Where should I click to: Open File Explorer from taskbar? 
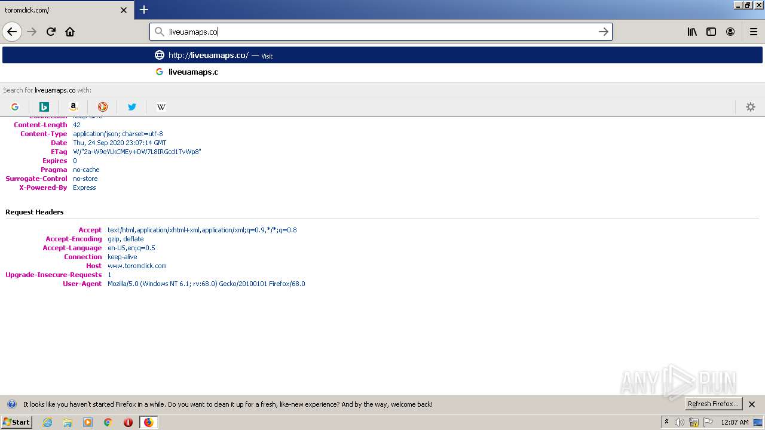68,422
